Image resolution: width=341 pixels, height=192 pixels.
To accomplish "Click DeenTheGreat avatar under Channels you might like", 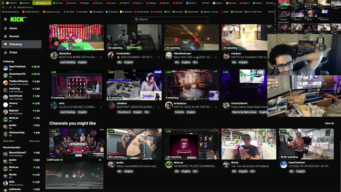I will [283, 164].
